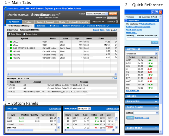Click the Quick Quote symbol input field
This screenshot has width=169, height=136.
click(145, 113)
